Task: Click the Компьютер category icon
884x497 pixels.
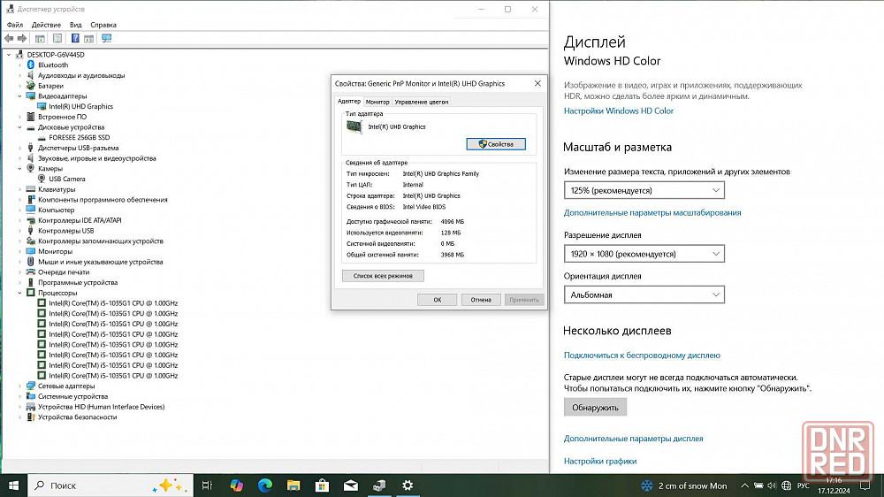Action: 31,210
